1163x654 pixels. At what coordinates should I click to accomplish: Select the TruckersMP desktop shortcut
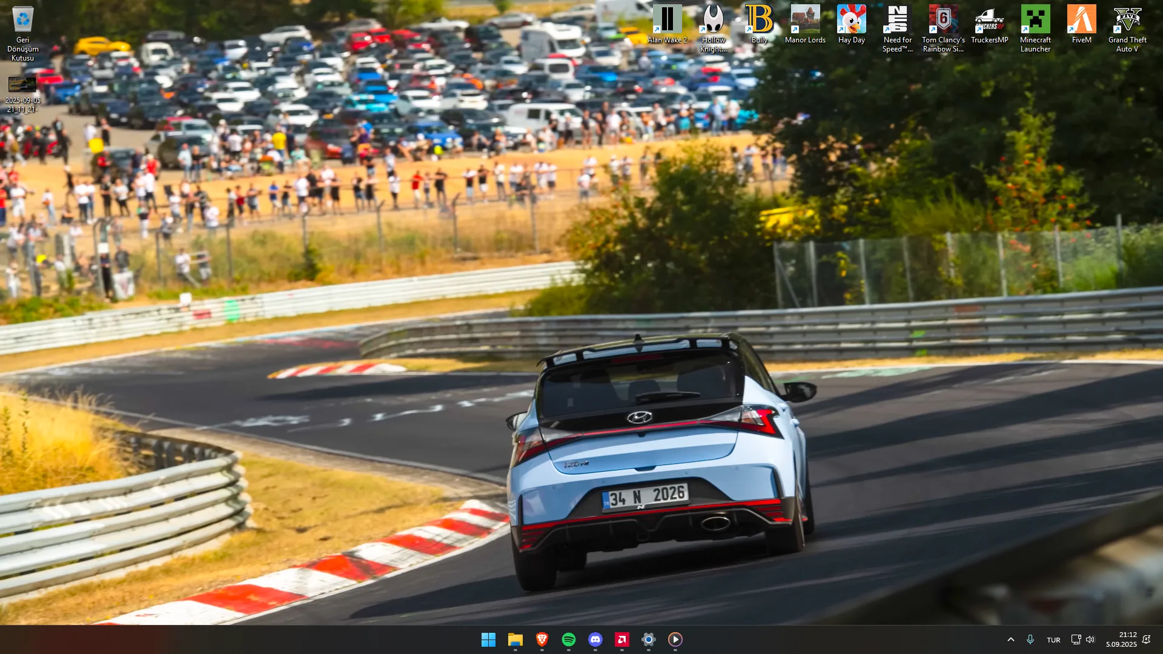coord(989,24)
